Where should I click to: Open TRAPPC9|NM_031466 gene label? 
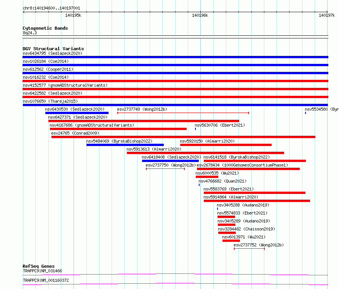click(42, 271)
